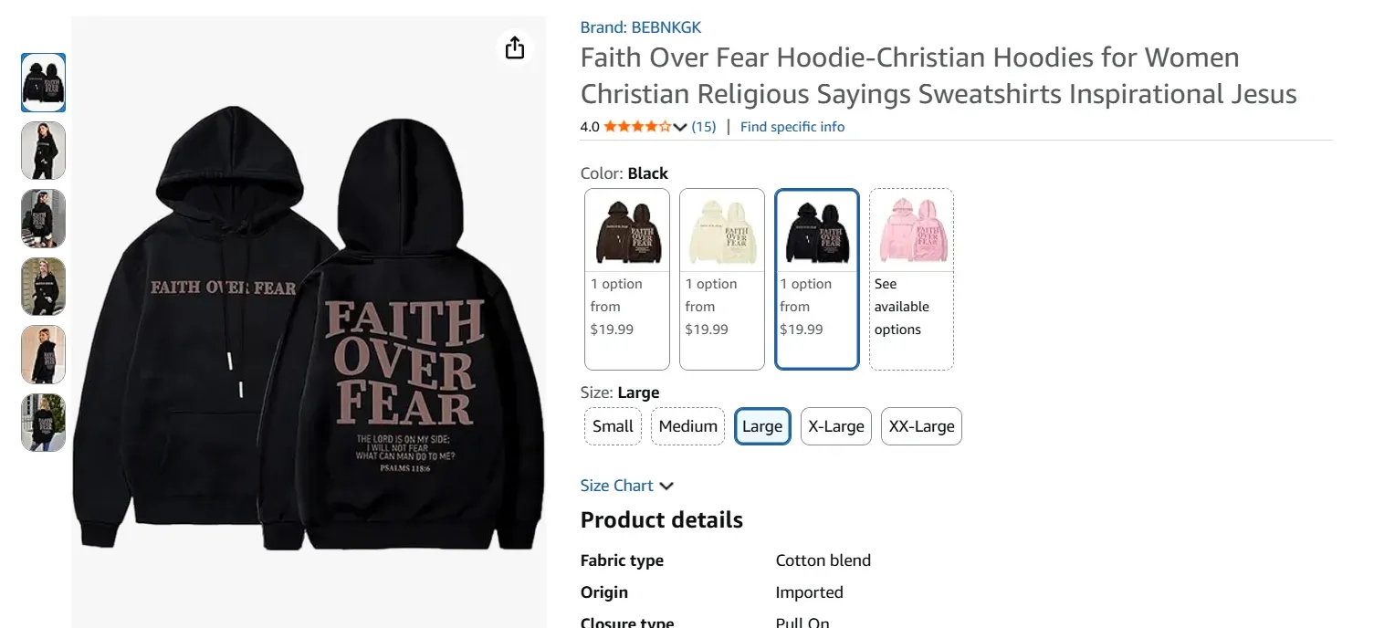Select the pink hoodie color option
1374x628 pixels.
click(911, 228)
